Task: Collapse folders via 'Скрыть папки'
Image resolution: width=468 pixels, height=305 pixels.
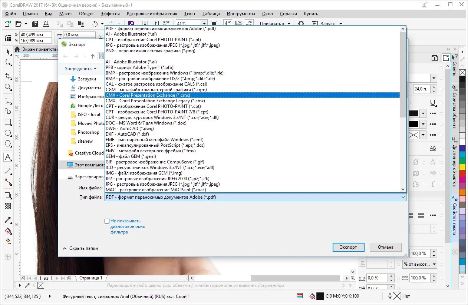Action: [80, 248]
